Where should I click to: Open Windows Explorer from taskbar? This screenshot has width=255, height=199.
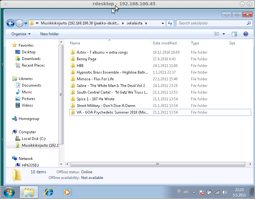click(x=29, y=192)
